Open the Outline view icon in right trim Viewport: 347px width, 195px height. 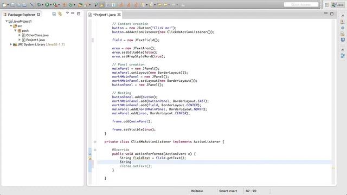pos(343,56)
